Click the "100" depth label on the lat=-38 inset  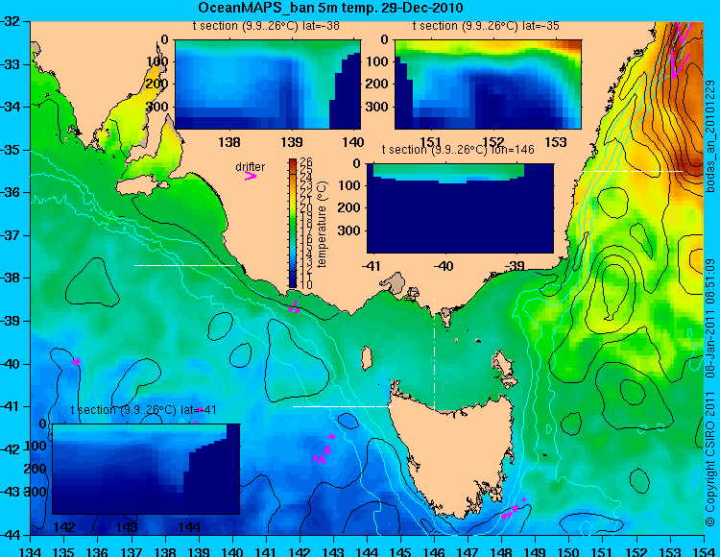[158, 61]
